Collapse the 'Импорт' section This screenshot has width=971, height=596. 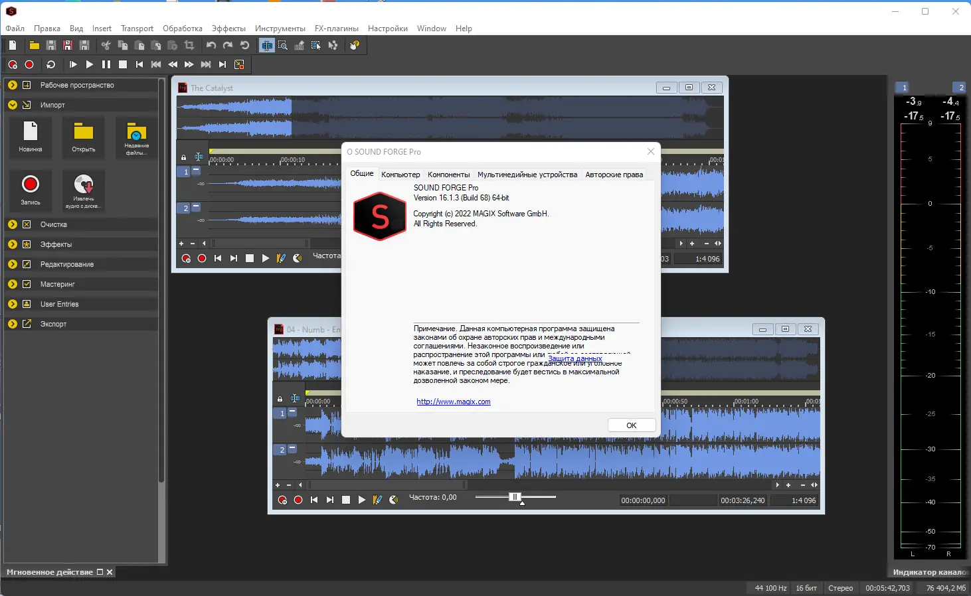(x=13, y=105)
